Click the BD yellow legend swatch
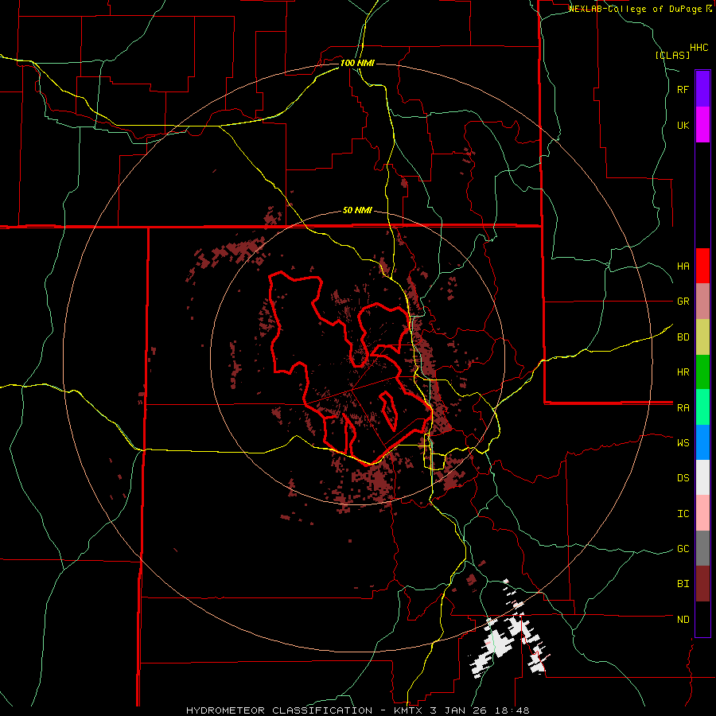716x716 pixels. coord(702,337)
